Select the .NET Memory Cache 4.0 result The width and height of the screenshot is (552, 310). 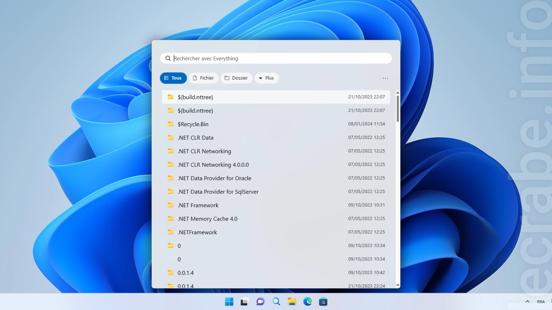(276, 218)
